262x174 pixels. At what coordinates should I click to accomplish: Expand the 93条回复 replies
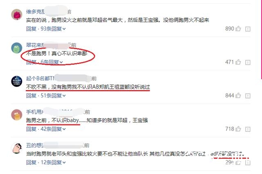tap(53, 29)
